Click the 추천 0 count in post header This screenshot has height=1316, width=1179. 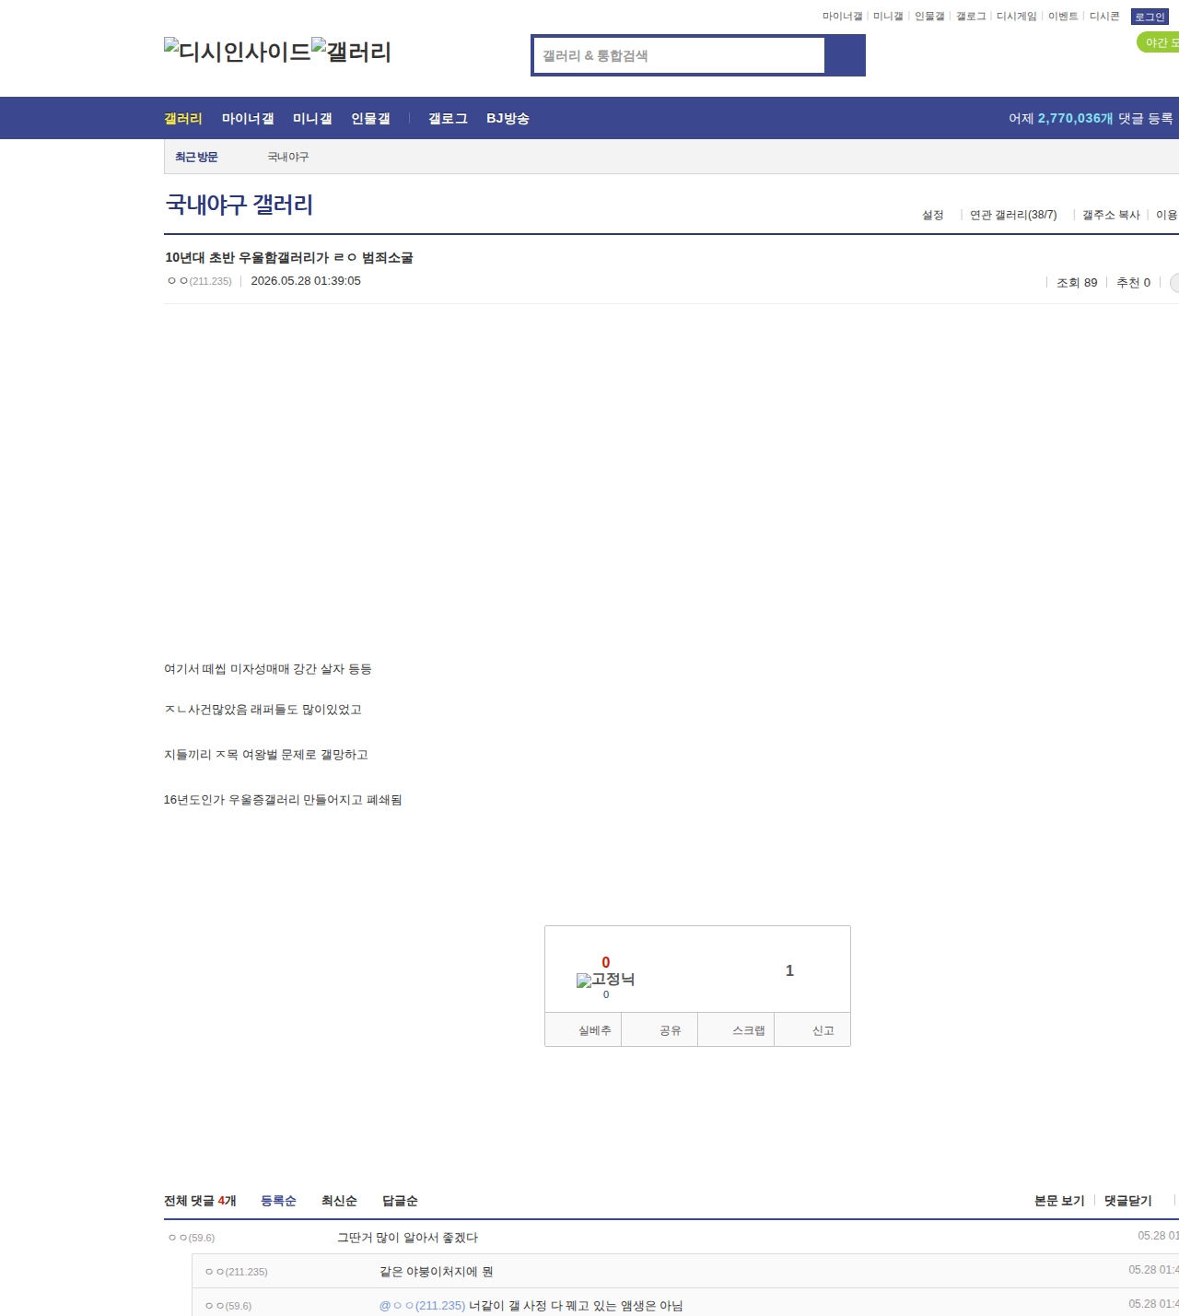pyautogui.click(x=1133, y=283)
